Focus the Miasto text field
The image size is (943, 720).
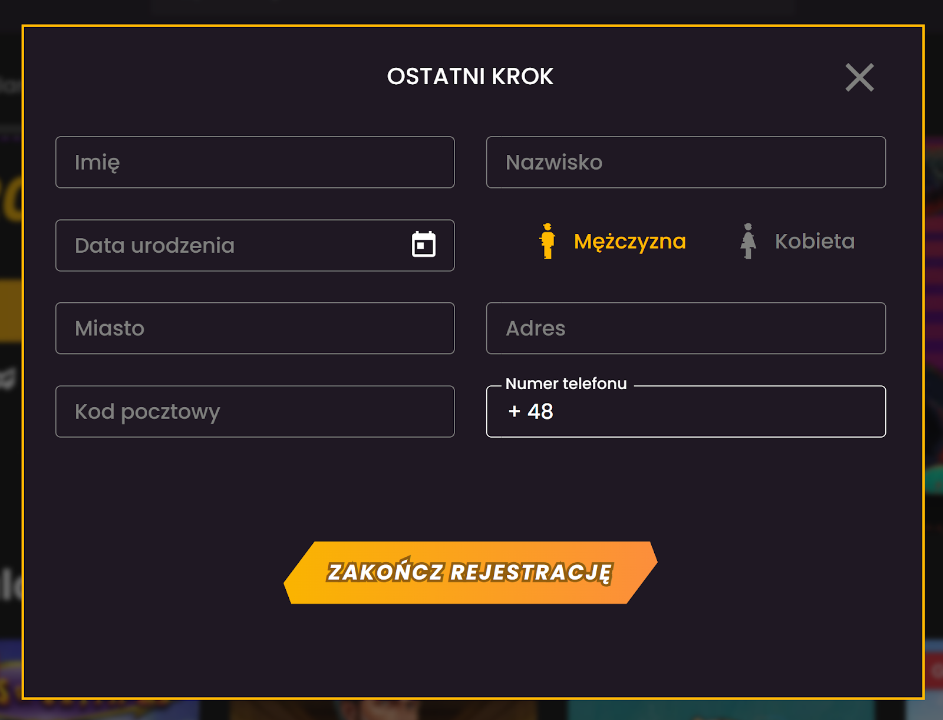pos(255,329)
